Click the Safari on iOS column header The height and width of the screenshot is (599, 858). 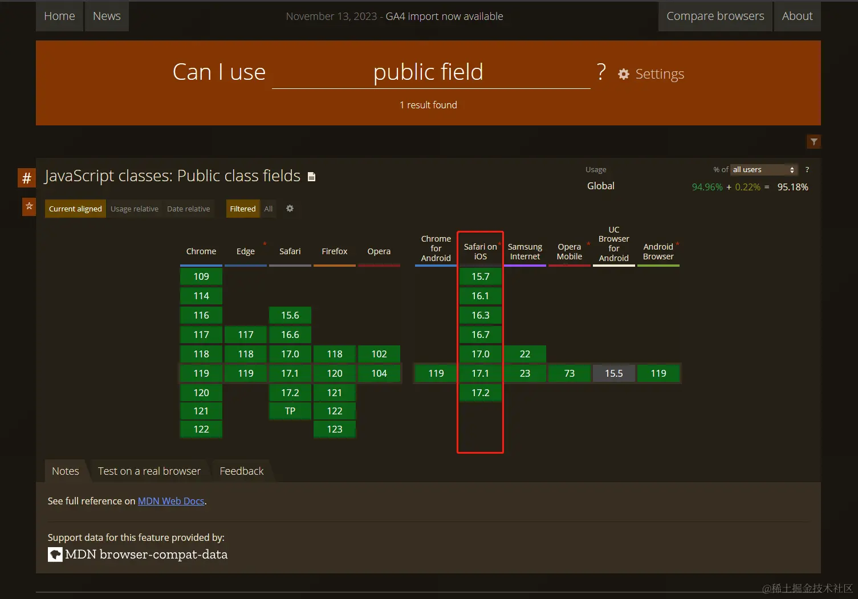481,251
